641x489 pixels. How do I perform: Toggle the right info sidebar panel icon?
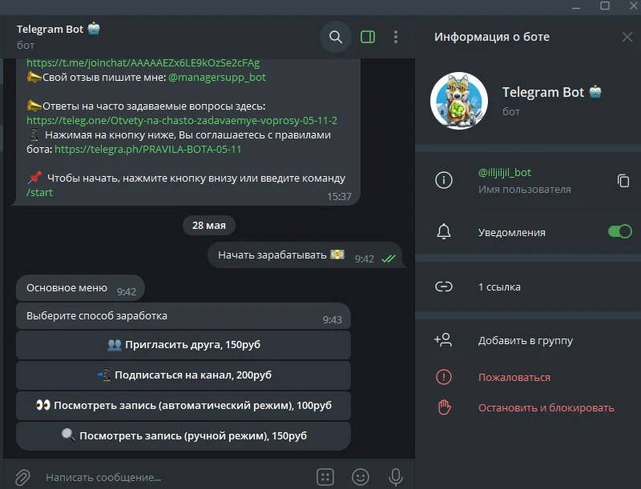click(368, 37)
